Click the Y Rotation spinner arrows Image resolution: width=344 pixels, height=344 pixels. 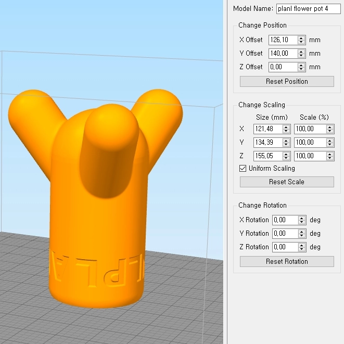(x=302, y=234)
